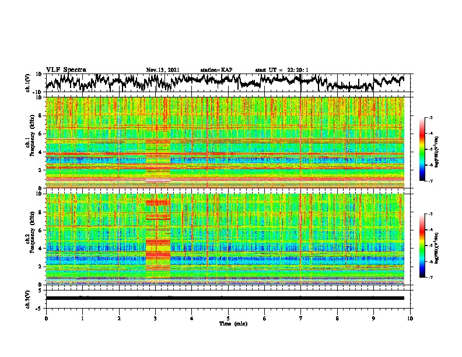This screenshot has height=357, width=462.
Task: Click the time axis tick label "1"
Action: (x=82, y=318)
